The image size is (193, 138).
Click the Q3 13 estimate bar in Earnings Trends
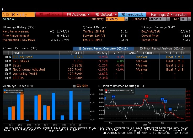(x=53, y=106)
